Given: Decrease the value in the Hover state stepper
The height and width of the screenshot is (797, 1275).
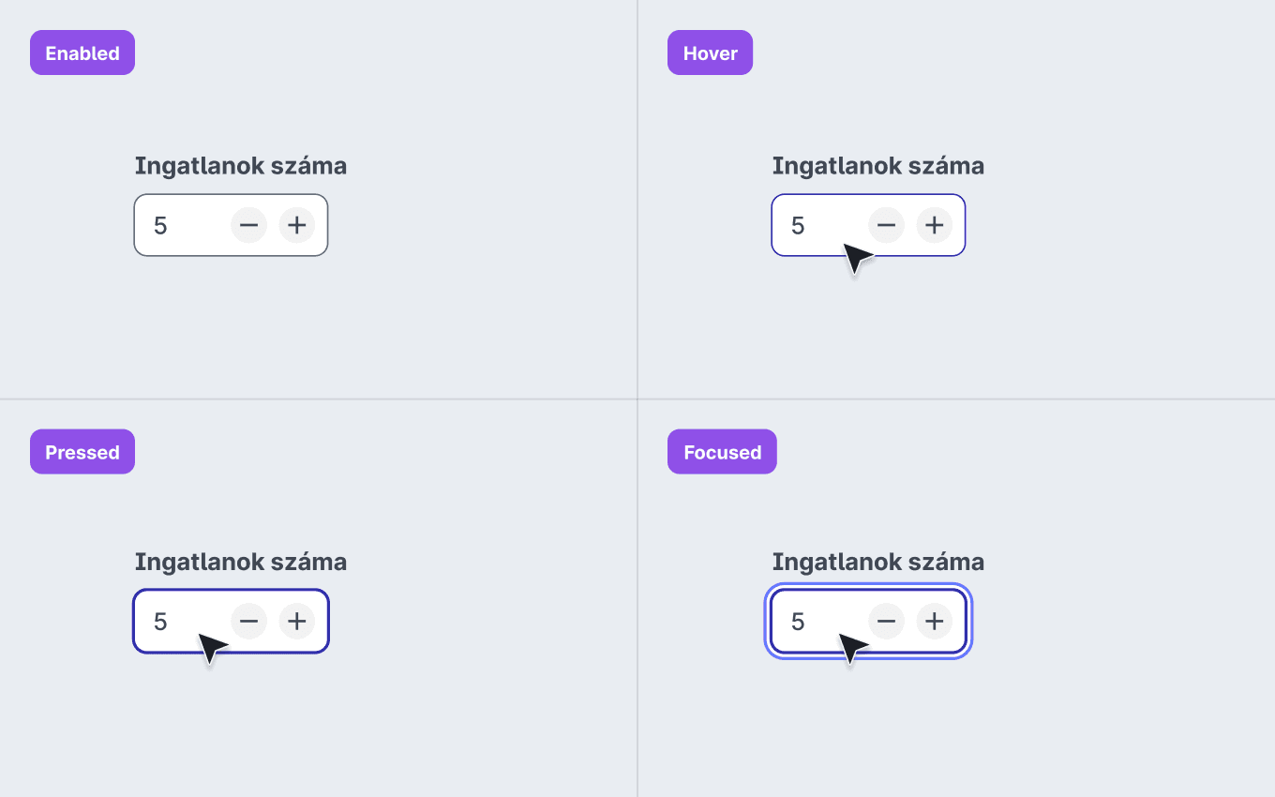Looking at the screenshot, I should pos(886,225).
